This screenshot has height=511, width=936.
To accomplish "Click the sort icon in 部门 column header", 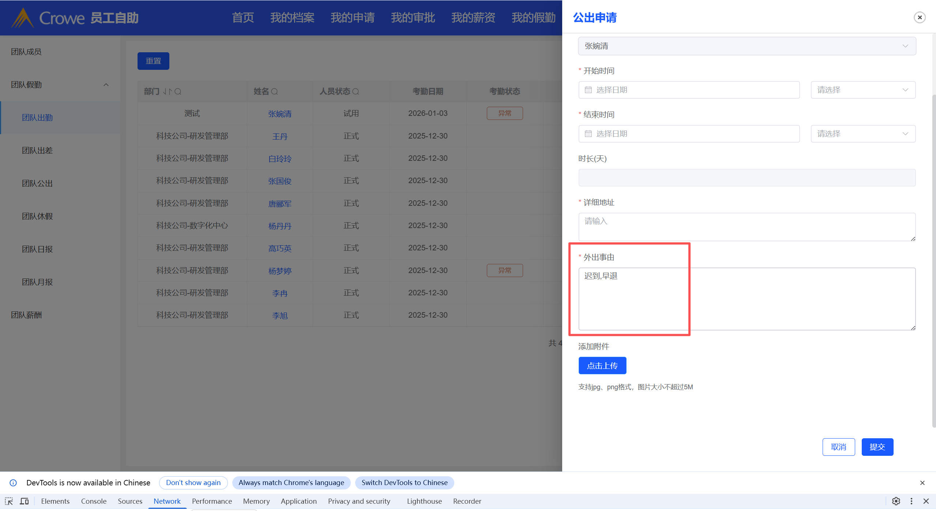I will (167, 91).
